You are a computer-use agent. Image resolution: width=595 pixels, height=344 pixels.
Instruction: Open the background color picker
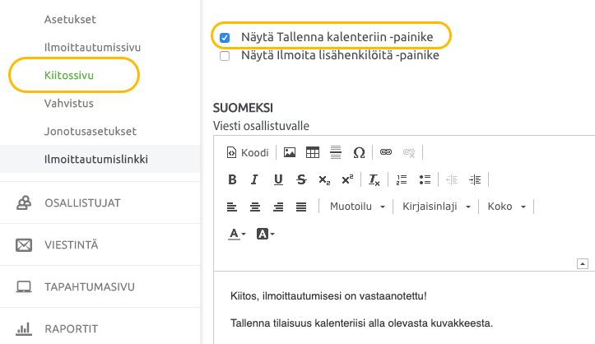(x=265, y=234)
